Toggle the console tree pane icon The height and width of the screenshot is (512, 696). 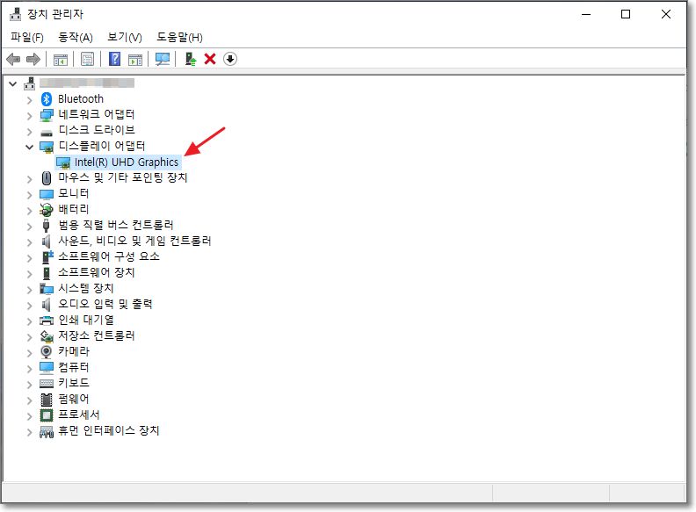(61, 59)
